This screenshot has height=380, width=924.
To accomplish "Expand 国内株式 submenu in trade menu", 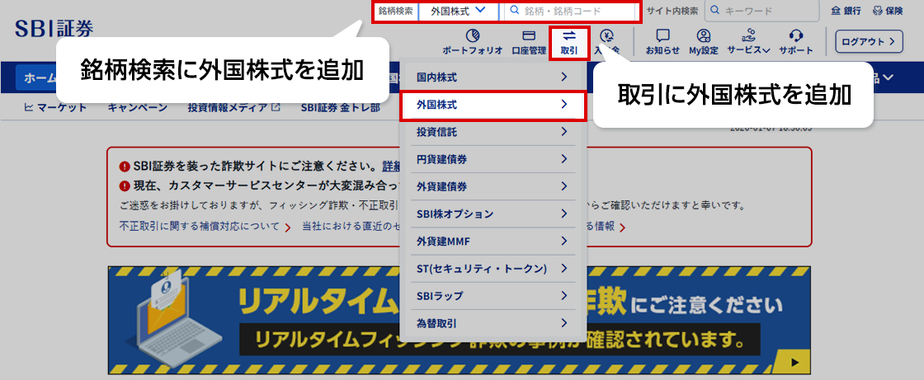I will 493,77.
